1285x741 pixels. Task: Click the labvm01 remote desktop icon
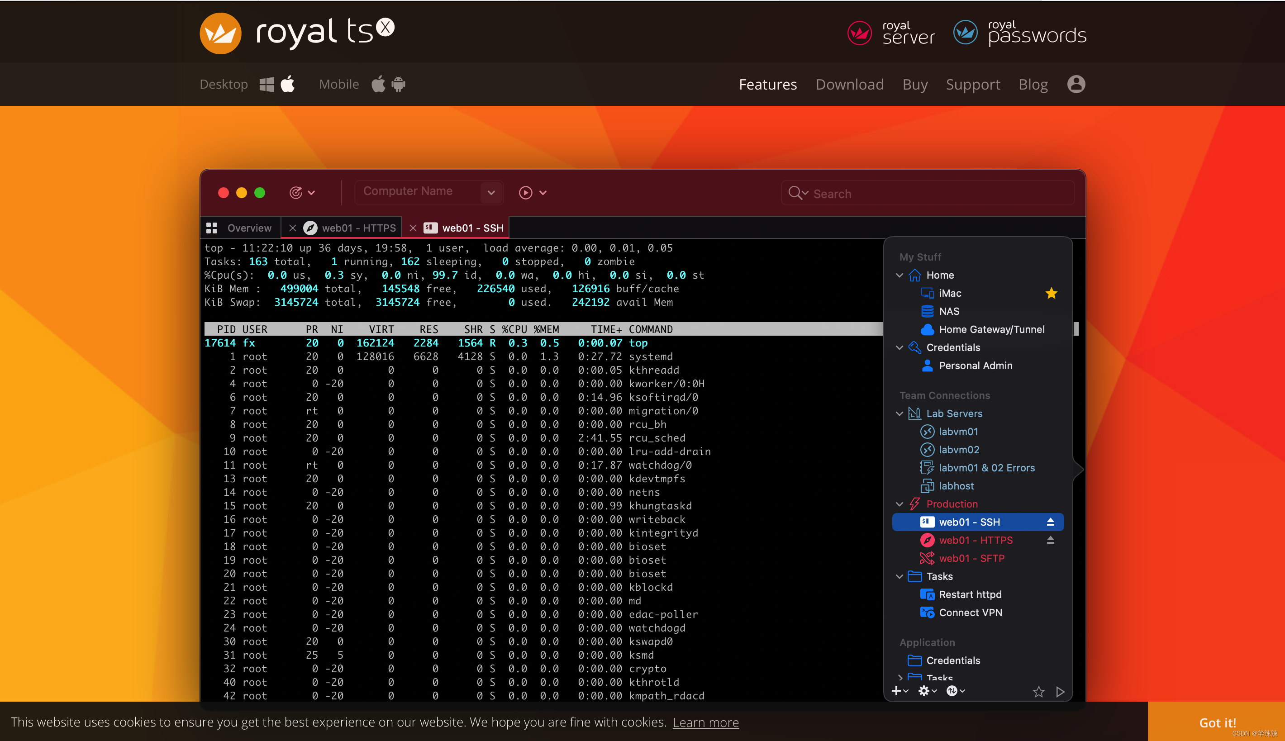[927, 432]
